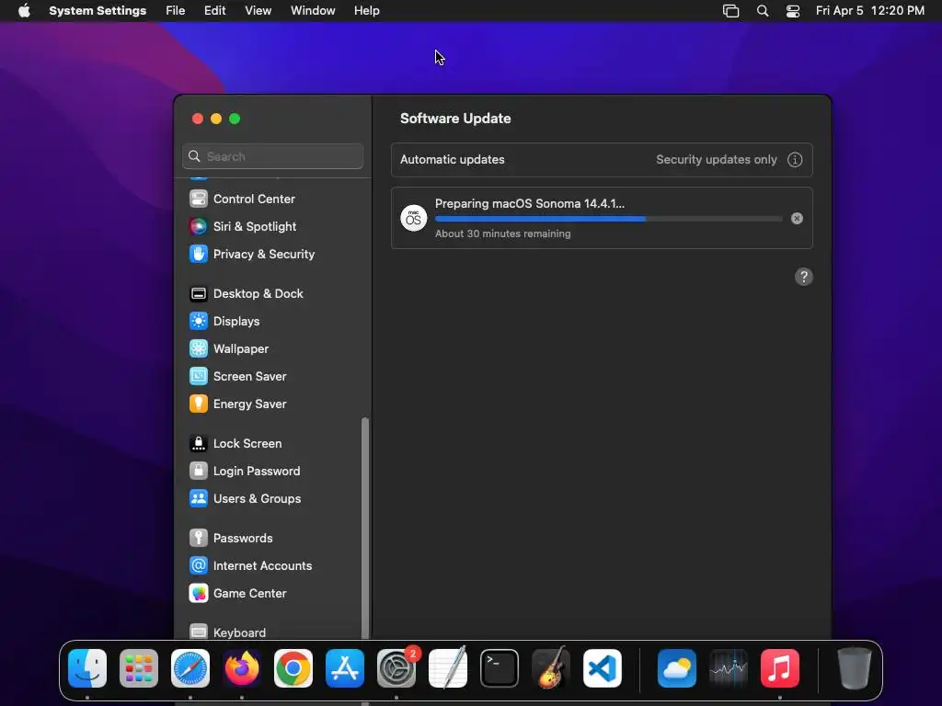Click the Stage Manager menu bar icon

(730, 11)
